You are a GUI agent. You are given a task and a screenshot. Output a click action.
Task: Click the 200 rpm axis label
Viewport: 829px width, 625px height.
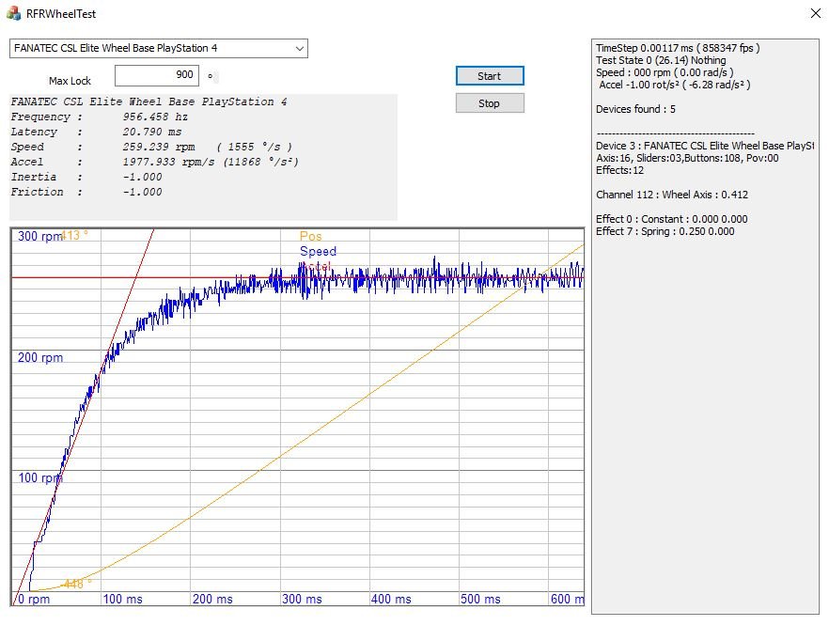41,358
